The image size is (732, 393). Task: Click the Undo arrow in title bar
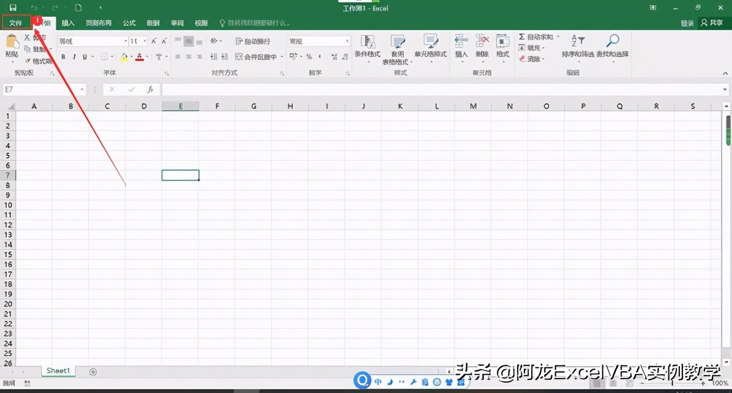34,7
